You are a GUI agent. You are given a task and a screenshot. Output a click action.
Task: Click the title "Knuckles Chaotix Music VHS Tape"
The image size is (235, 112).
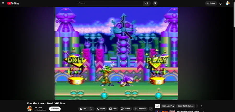(46, 103)
